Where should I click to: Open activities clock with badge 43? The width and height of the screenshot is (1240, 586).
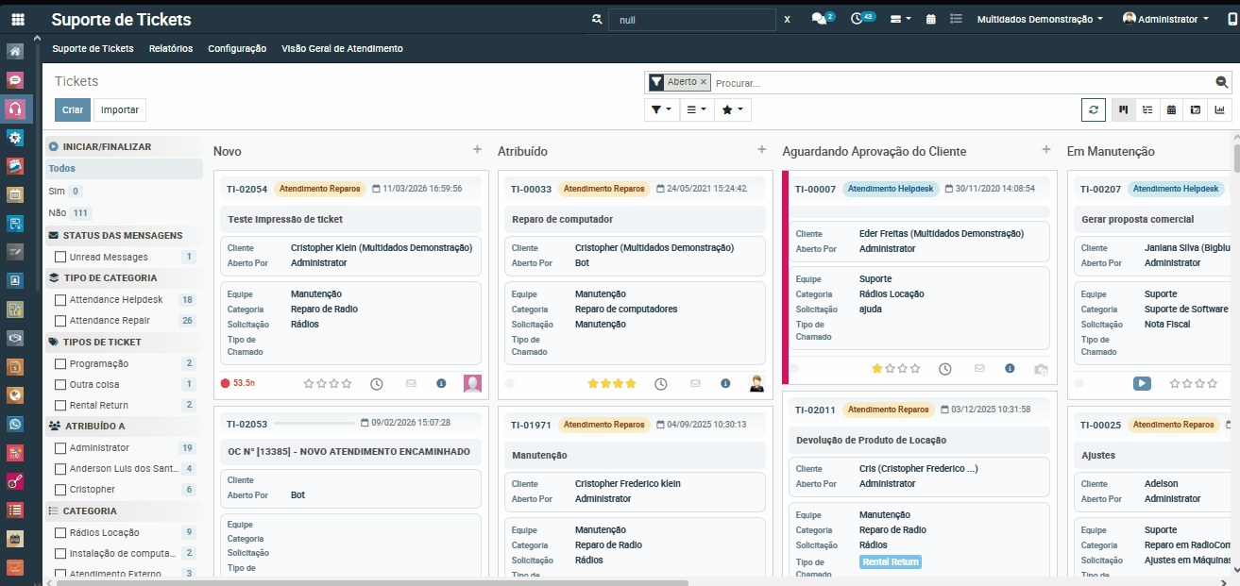861,19
